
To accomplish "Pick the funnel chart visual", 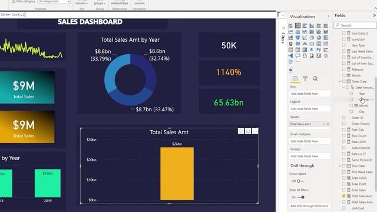I will [297, 38].
